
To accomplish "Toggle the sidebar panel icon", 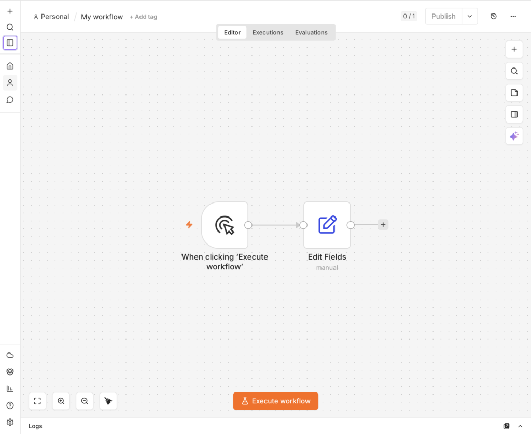I will tap(10, 43).
